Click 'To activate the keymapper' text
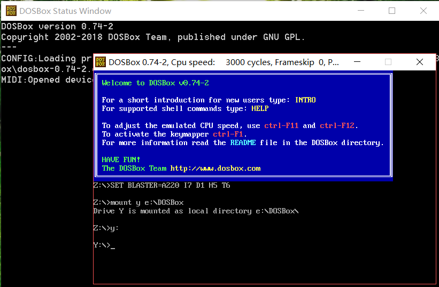The height and width of the screenshot is (287, 439). click(x=156, y=134)
